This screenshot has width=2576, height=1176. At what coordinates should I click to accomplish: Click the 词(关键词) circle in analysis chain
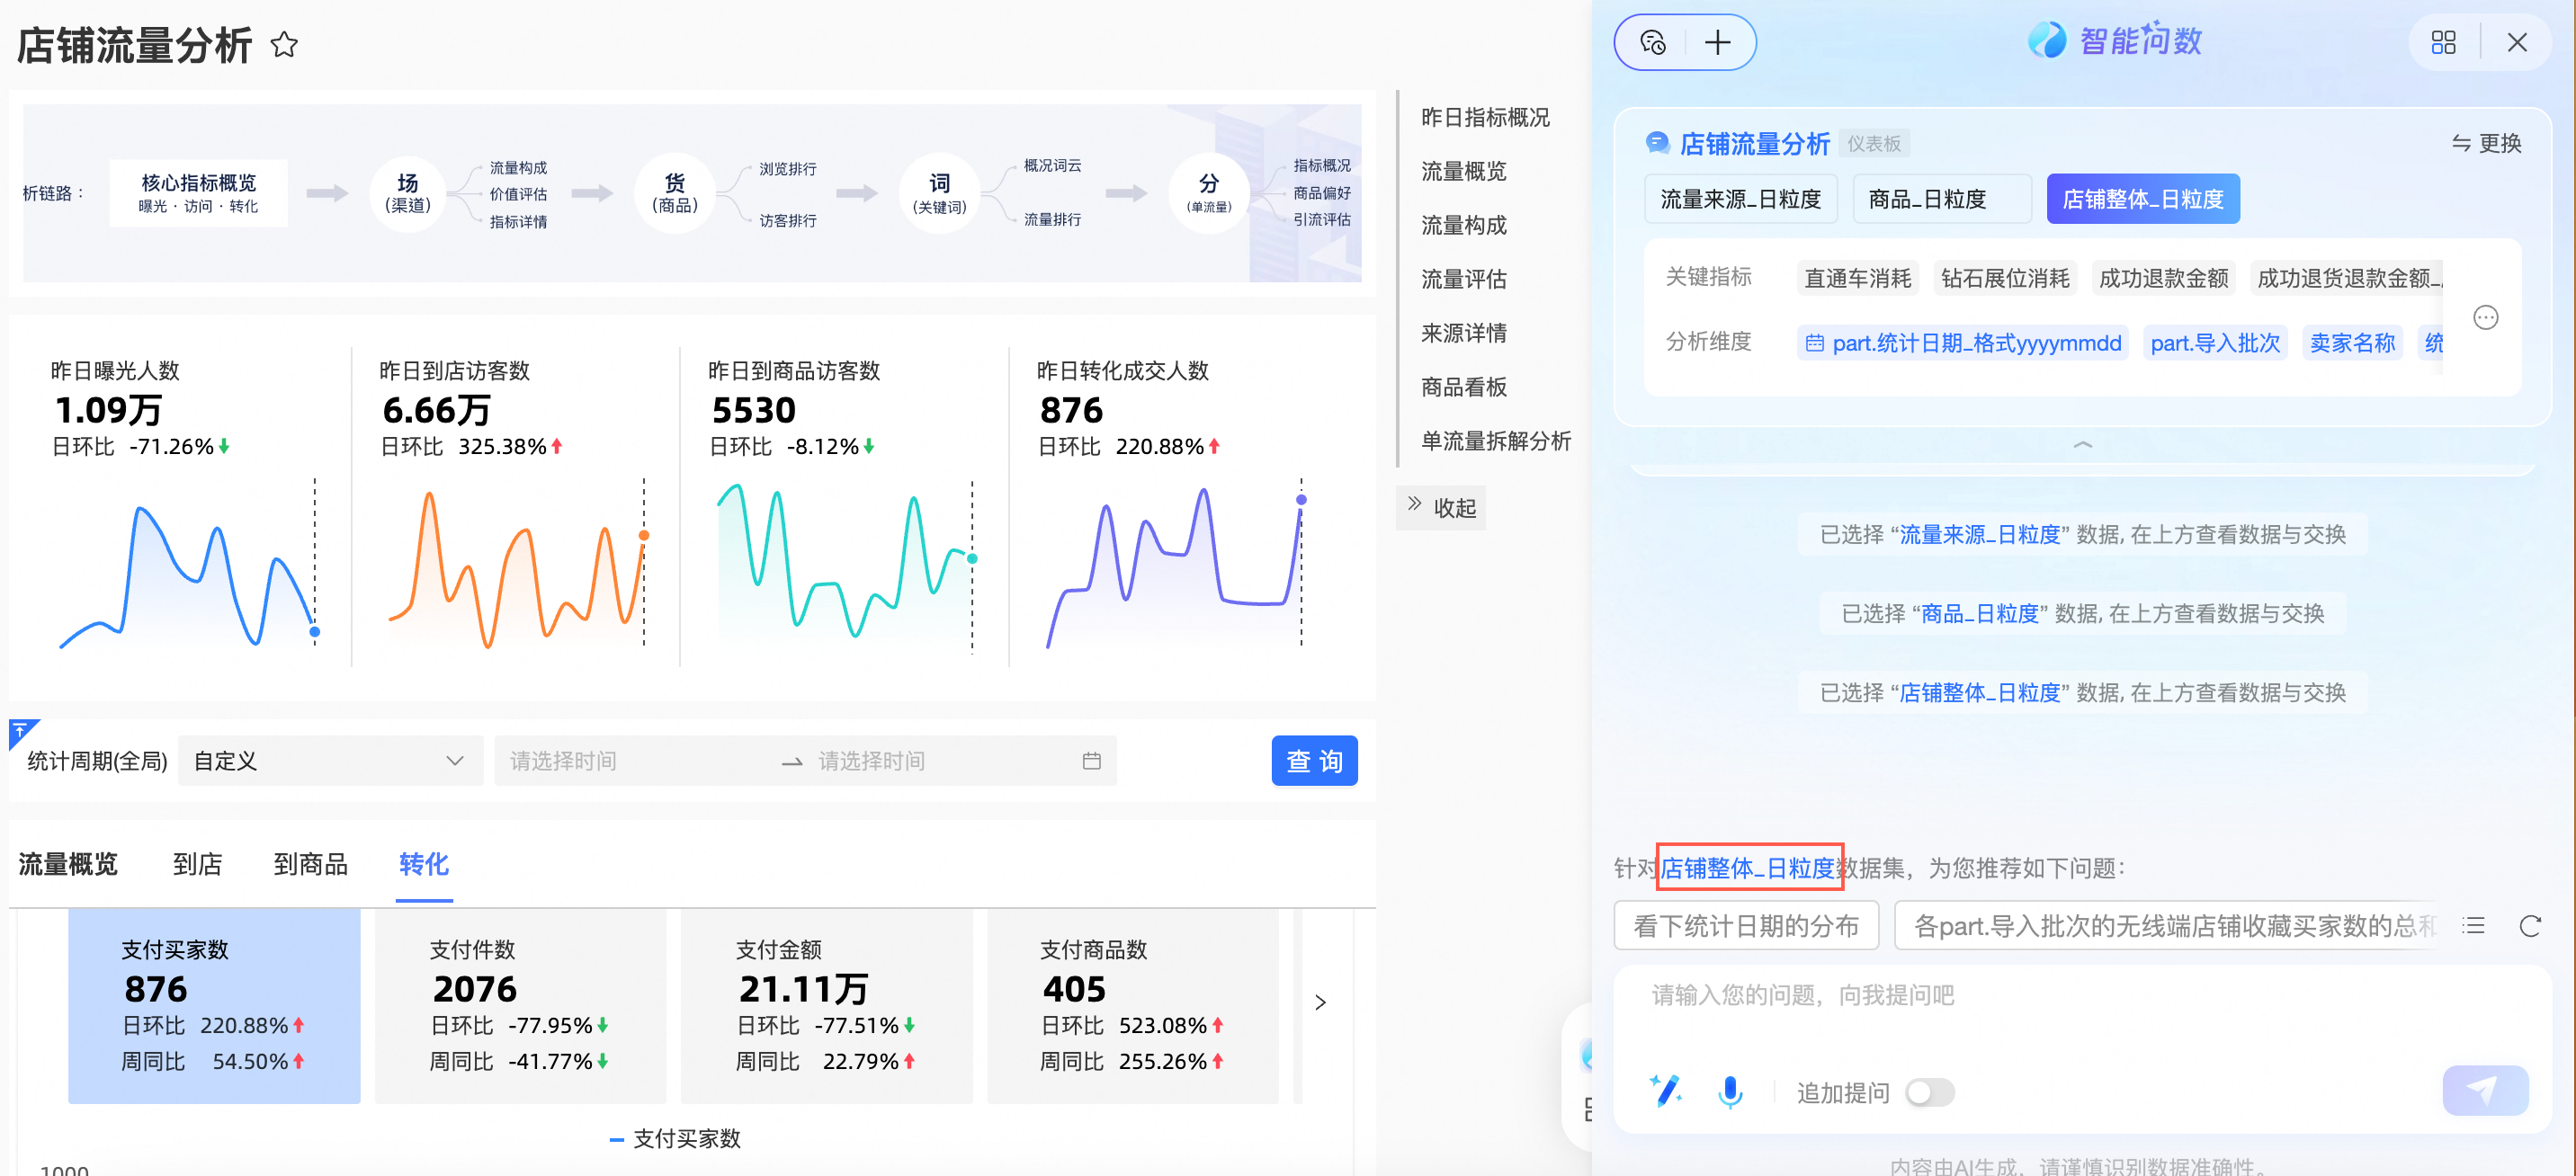pyautogui.click(x=940, y=193)
